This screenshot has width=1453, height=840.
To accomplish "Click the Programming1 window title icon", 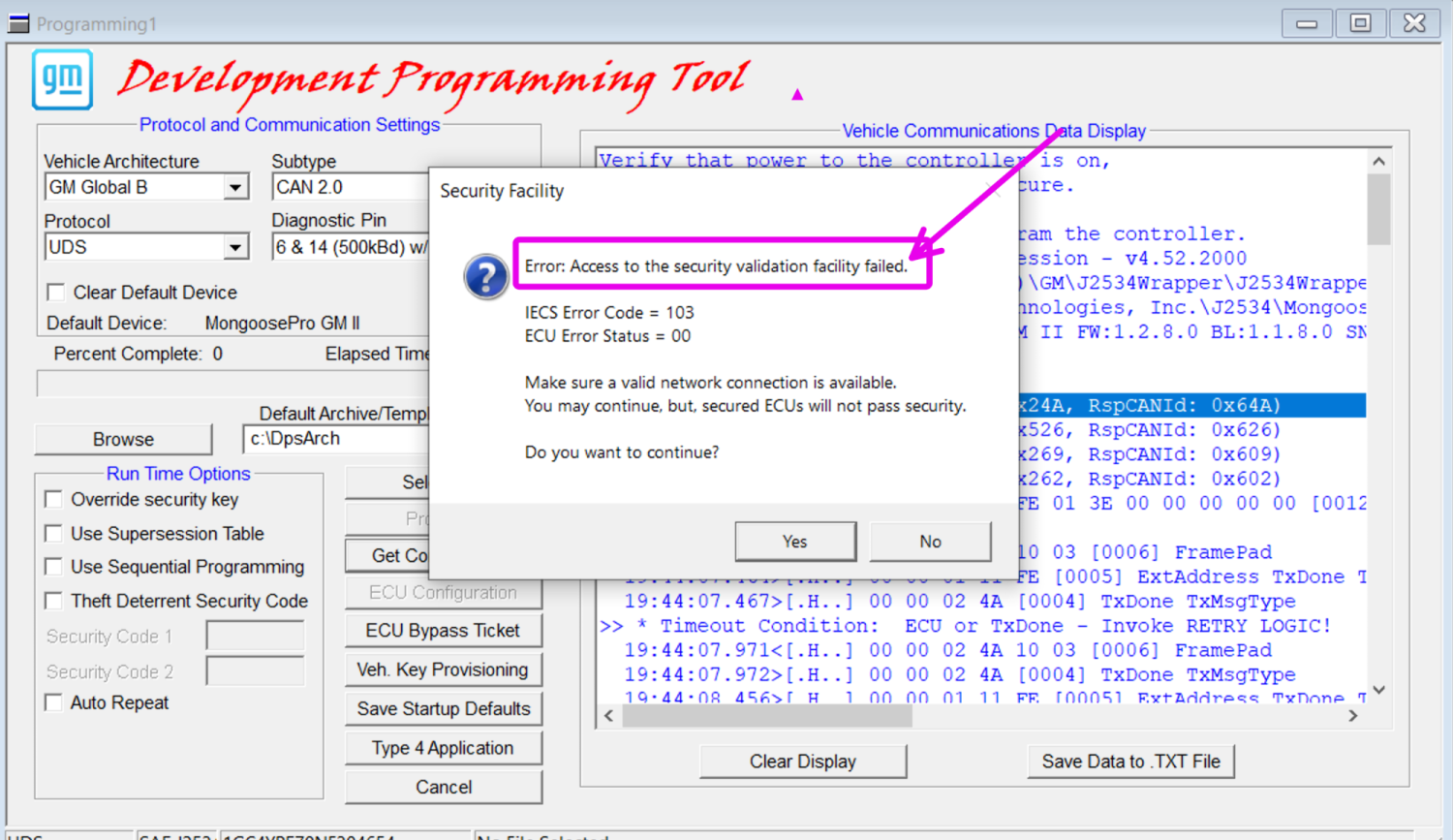I will pos(18,23).
